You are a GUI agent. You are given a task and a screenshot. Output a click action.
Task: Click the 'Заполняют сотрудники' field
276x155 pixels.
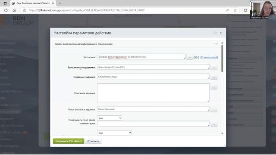click(x=153, y=67)
